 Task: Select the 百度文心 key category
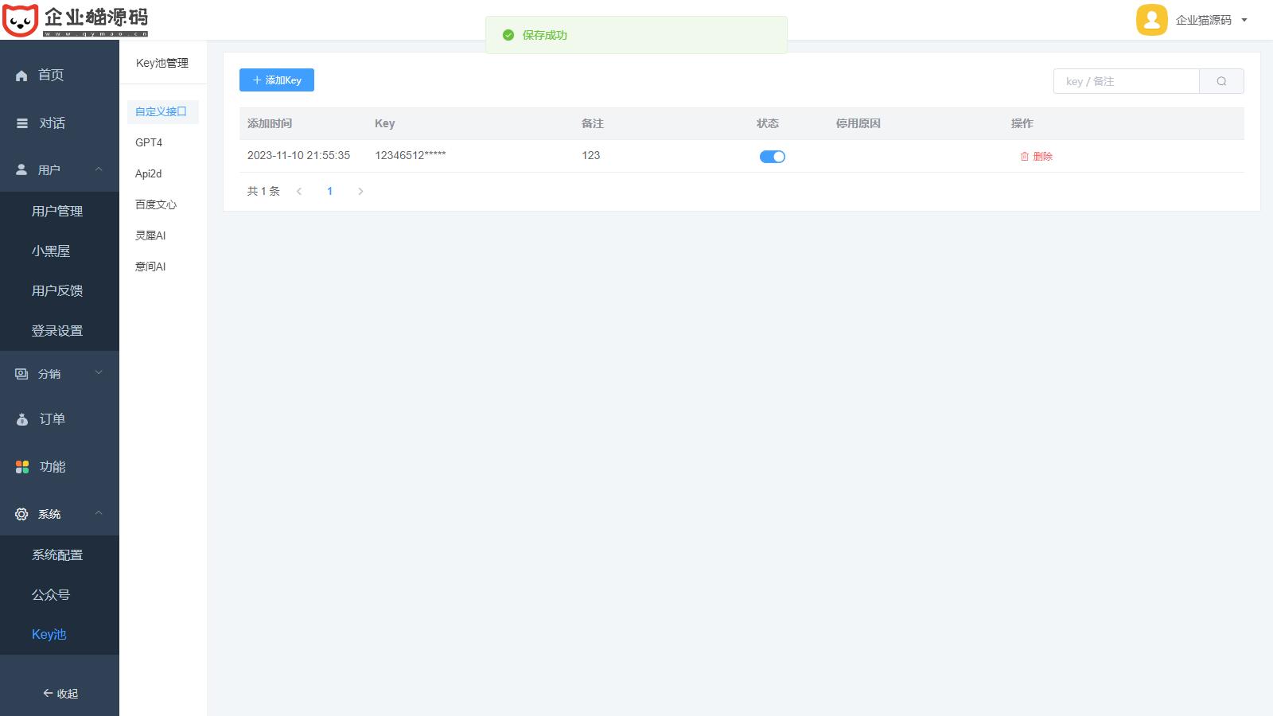(156, 204)
